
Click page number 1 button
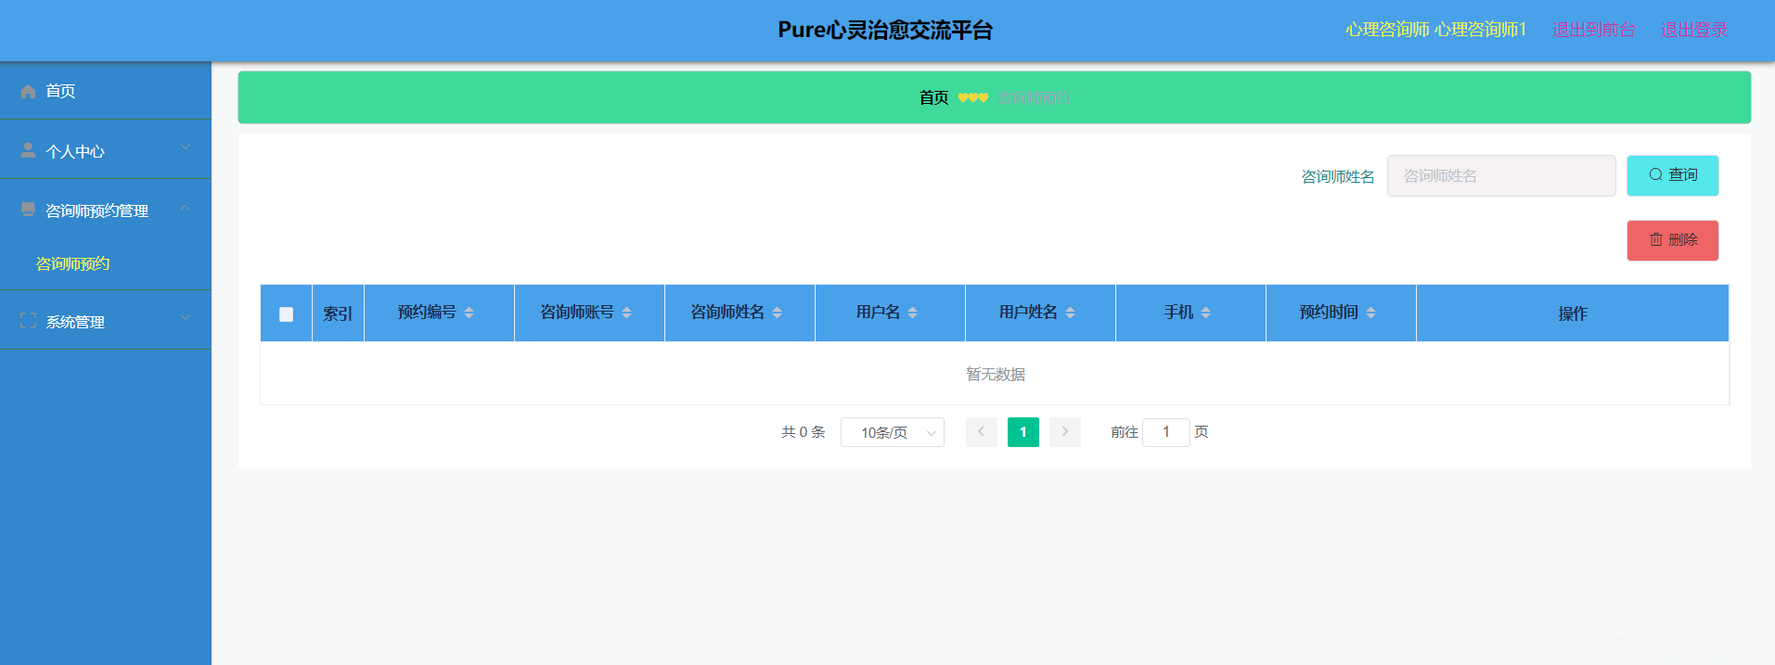(x=1023, y=432)
